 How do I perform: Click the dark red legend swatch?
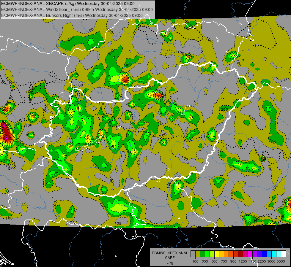click(x=241, y=254)
